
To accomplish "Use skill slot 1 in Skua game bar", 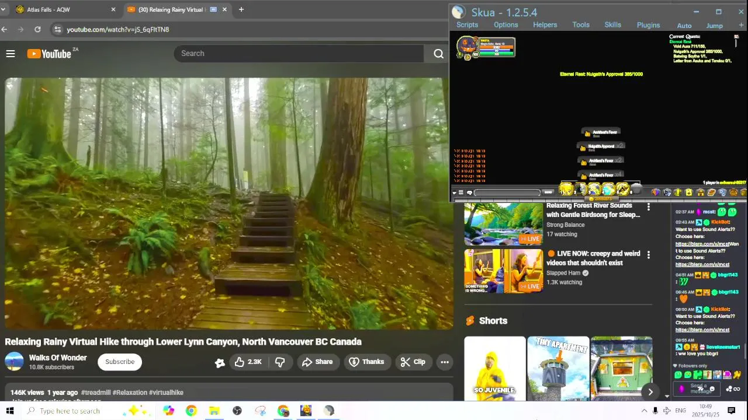I will click(566, 189).
